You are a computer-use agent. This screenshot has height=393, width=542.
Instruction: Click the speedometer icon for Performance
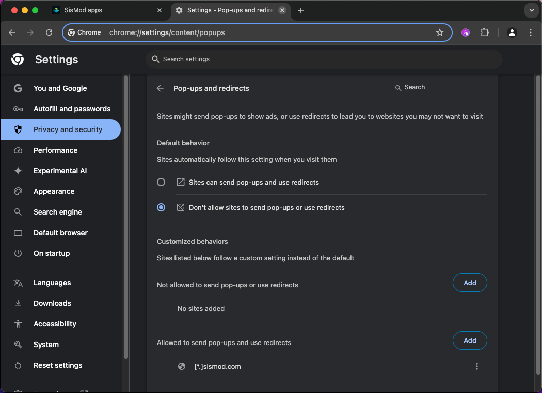click(x=18, y=150)
